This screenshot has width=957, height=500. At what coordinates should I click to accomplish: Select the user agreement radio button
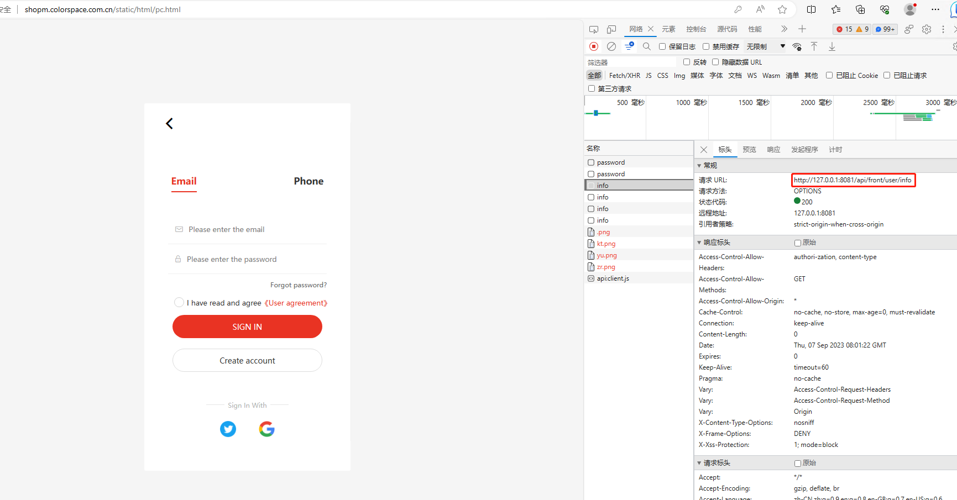tap(179, 302)
